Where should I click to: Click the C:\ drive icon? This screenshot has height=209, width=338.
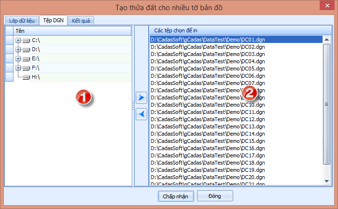coord(26,40)
